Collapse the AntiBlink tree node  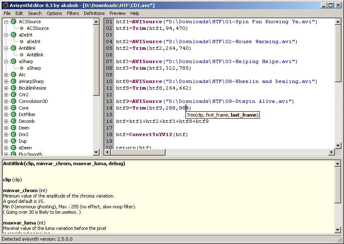pos(6,48)
